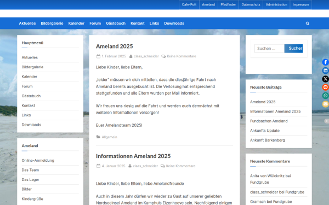Go to Kalender in blue navigation bar
Image resolution: width=329 pixels, height=205 pixels.
coord(76,23)
